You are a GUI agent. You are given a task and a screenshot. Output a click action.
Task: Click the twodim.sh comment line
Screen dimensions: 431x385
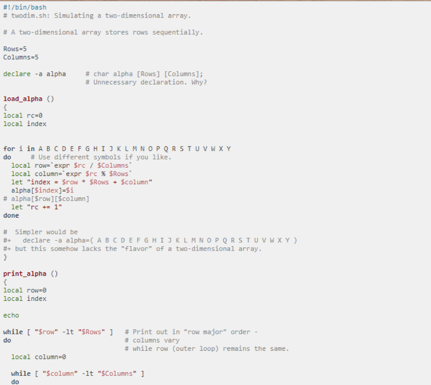[97, 15]
